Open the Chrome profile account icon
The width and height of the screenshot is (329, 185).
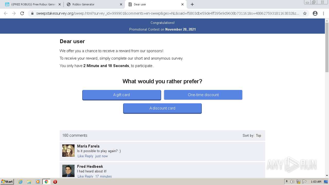coord(315,13)
